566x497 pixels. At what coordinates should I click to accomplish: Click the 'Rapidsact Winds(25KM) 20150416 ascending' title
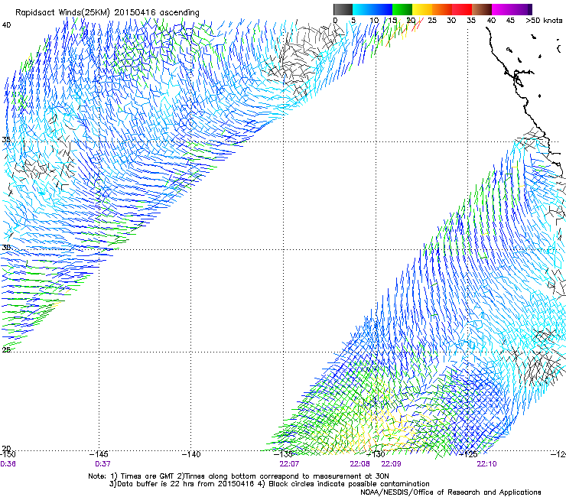(x=107, y=12)
